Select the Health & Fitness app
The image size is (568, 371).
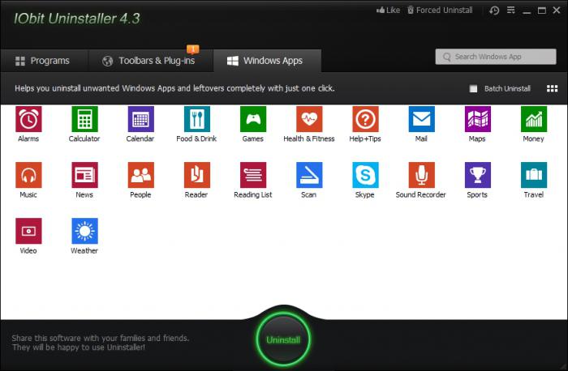309,119
